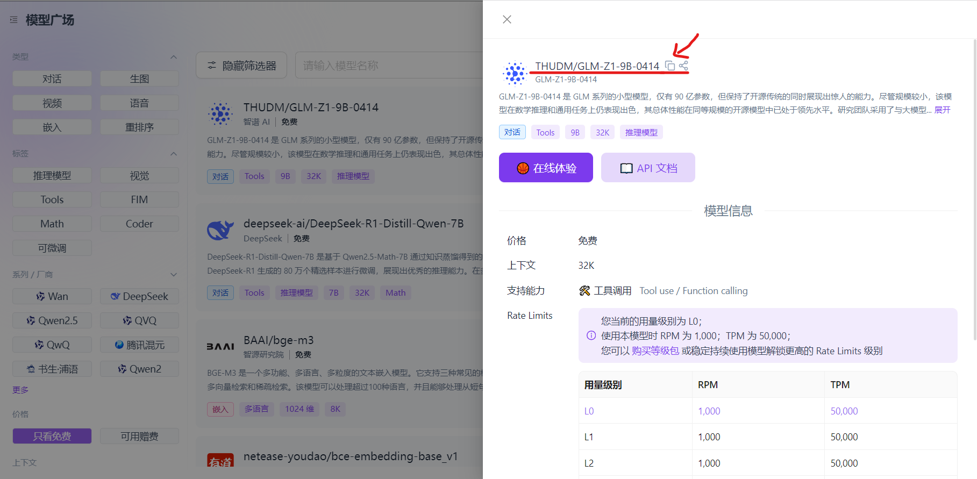
Task: Close the model detail drawer
Action: (507, 19)
